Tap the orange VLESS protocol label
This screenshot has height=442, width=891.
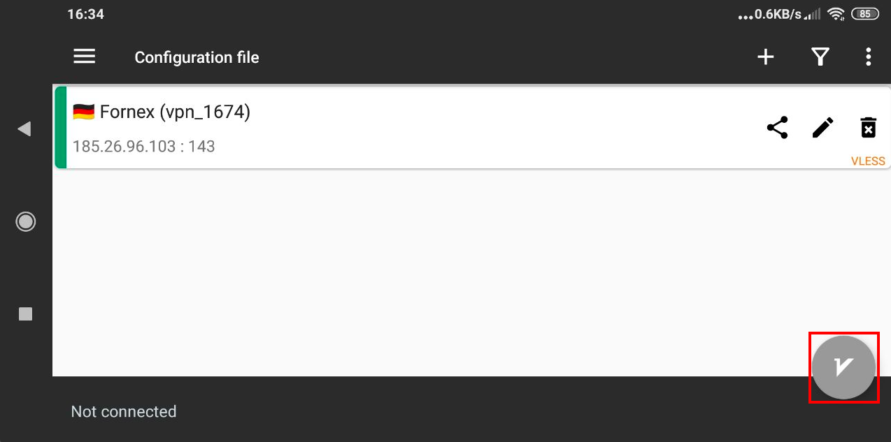[x=868, y=161]
